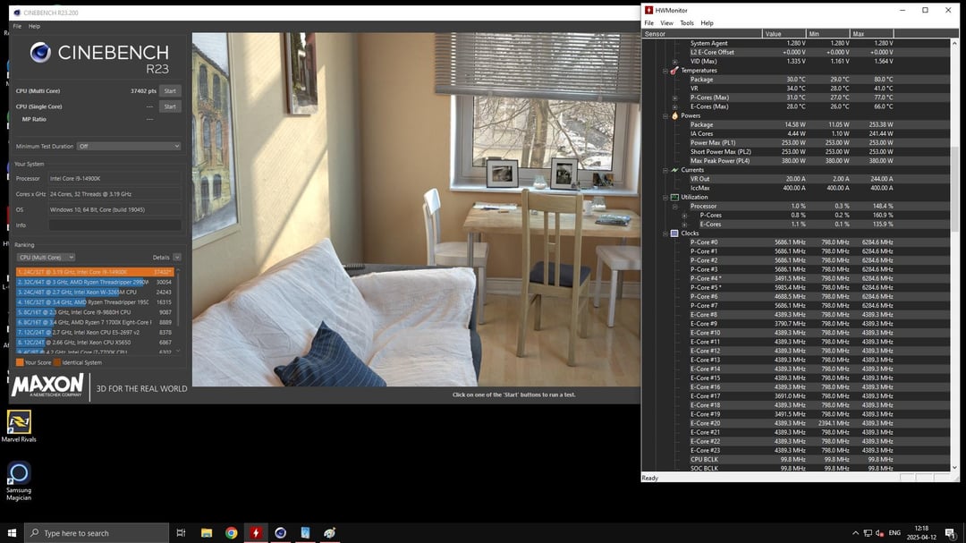Switch to HWMonitor taskbar icon
Screen dimensions: 966x543
click(x=256, y=532)
